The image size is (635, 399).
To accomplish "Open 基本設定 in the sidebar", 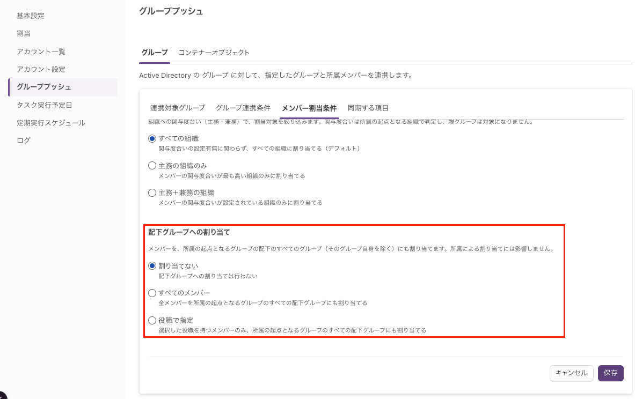I will [31, 16].
